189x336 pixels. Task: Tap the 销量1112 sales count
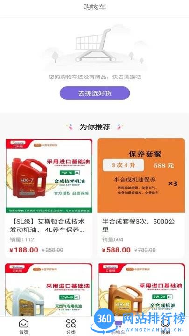[22, 239]
